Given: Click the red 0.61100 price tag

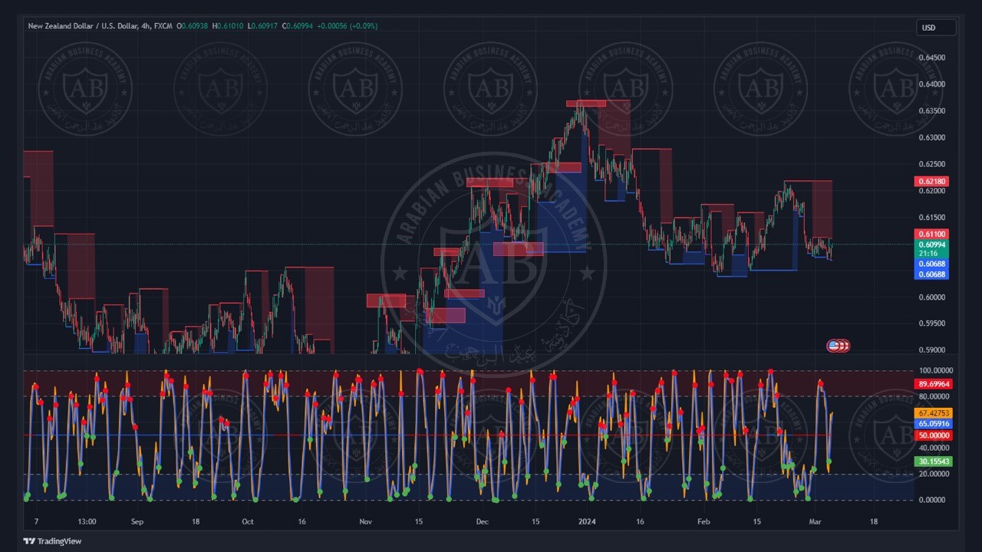Looking at the screenshot, I should (x=931, y=234).
